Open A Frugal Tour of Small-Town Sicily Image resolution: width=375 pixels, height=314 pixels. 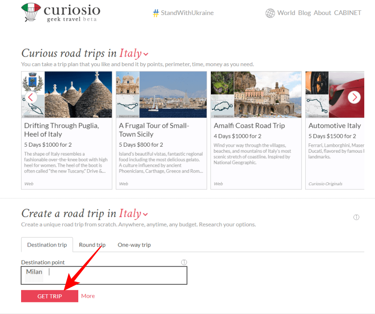(154, 130)
